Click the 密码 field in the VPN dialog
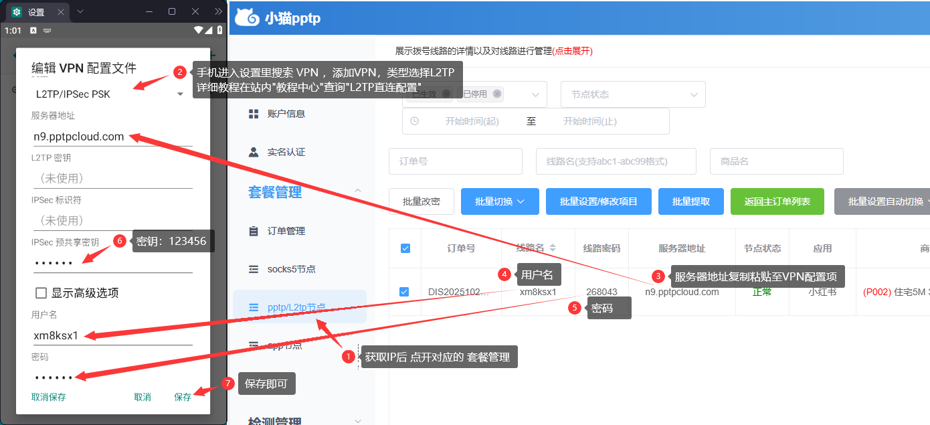 click(112, 377)
